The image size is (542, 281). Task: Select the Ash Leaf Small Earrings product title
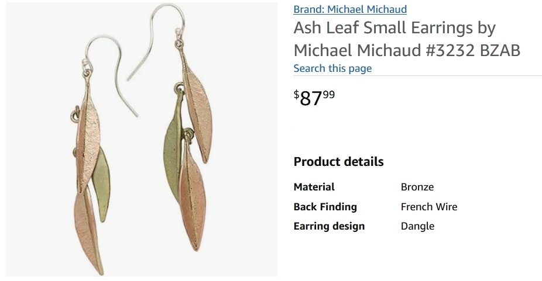[x=407, y=39]
